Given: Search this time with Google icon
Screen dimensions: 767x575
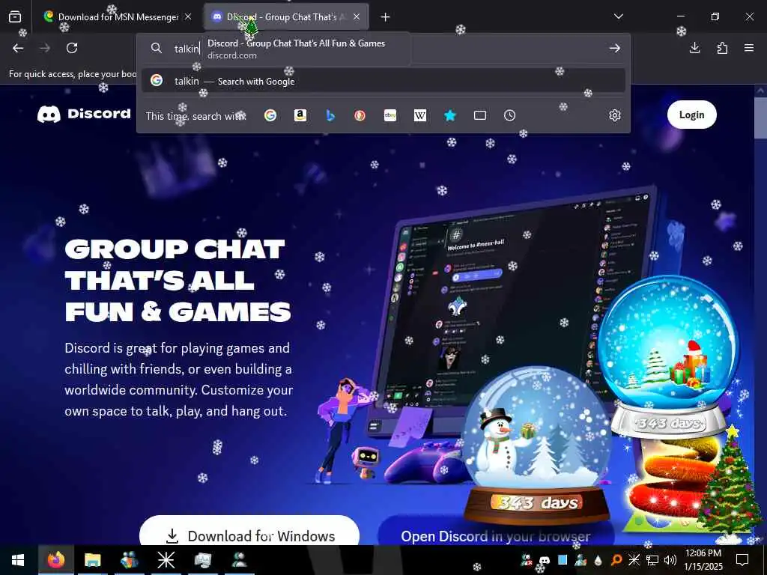Looking at the screenshot, I should pos(270,115).
